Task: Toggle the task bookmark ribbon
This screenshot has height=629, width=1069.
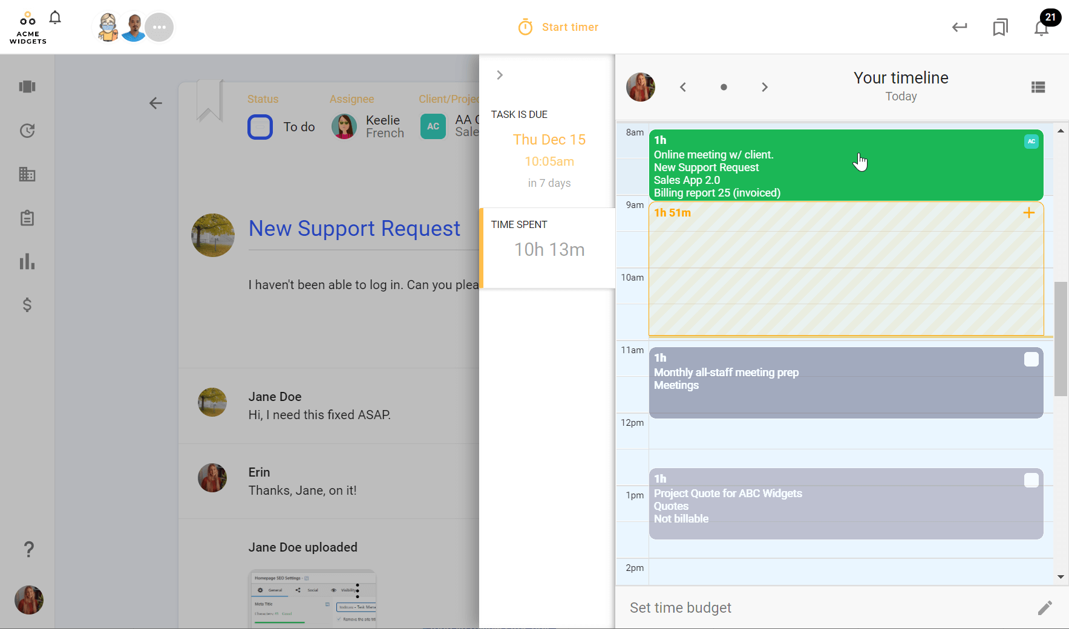Action: coord(210,101)
